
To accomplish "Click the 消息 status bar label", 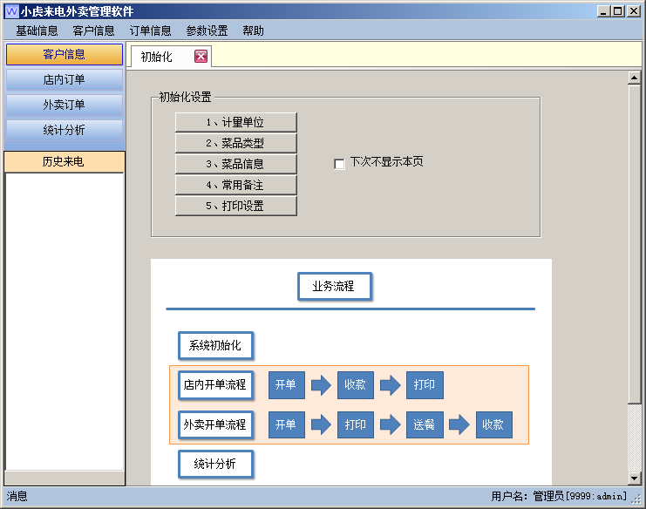I will click(17, 496).
